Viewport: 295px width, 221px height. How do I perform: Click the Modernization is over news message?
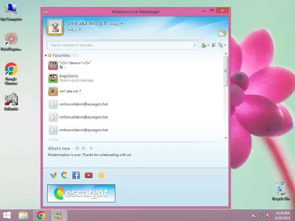90,155
